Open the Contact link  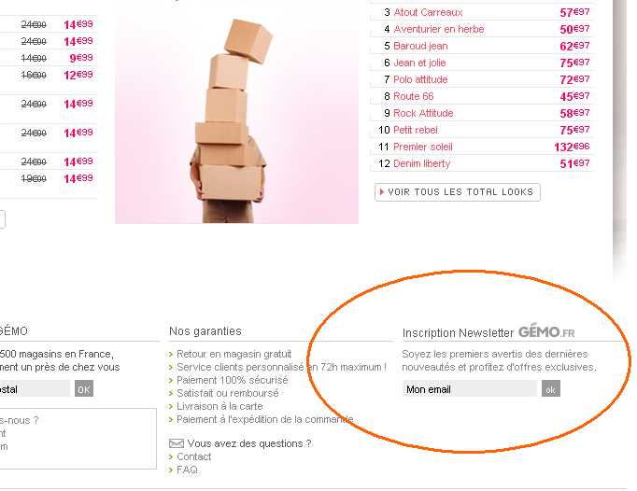(x=193, y=456)
